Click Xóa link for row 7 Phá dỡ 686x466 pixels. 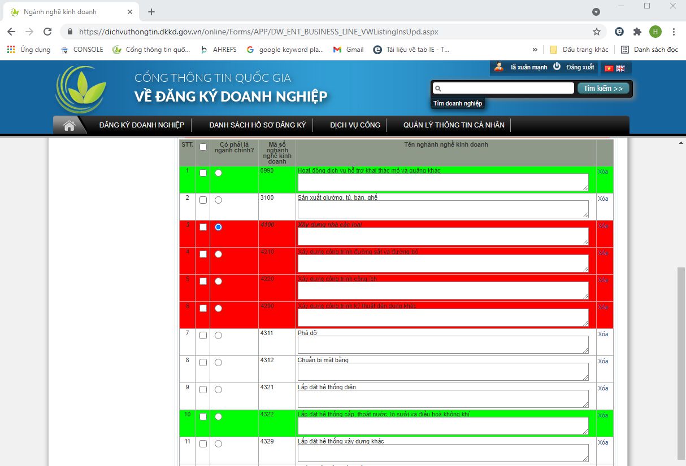[603, 334]
